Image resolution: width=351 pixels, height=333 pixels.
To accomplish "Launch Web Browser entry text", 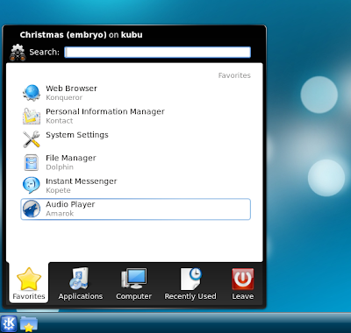I will (71, 89).
